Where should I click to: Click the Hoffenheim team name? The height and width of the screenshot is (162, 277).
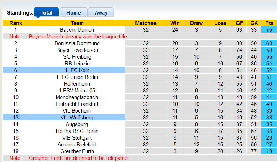pyautogui.click(x=77, y=84)
